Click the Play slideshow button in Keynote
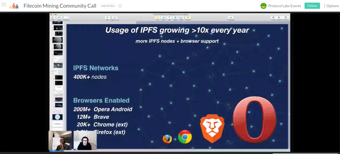This screenshot has width=340, height=154. coord(107,18)
